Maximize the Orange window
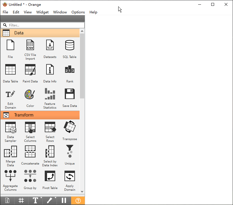 click(213, 4)
